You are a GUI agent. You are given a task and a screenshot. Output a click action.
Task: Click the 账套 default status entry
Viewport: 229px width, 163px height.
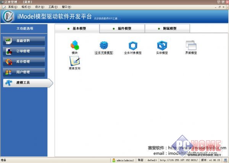point(147,160)
